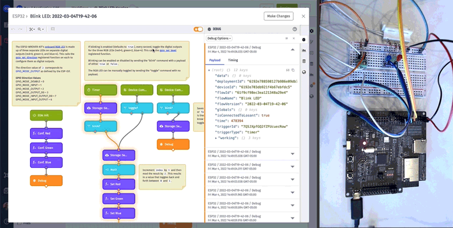Open the storage cylinder icon in side rail

pos(304,61)
